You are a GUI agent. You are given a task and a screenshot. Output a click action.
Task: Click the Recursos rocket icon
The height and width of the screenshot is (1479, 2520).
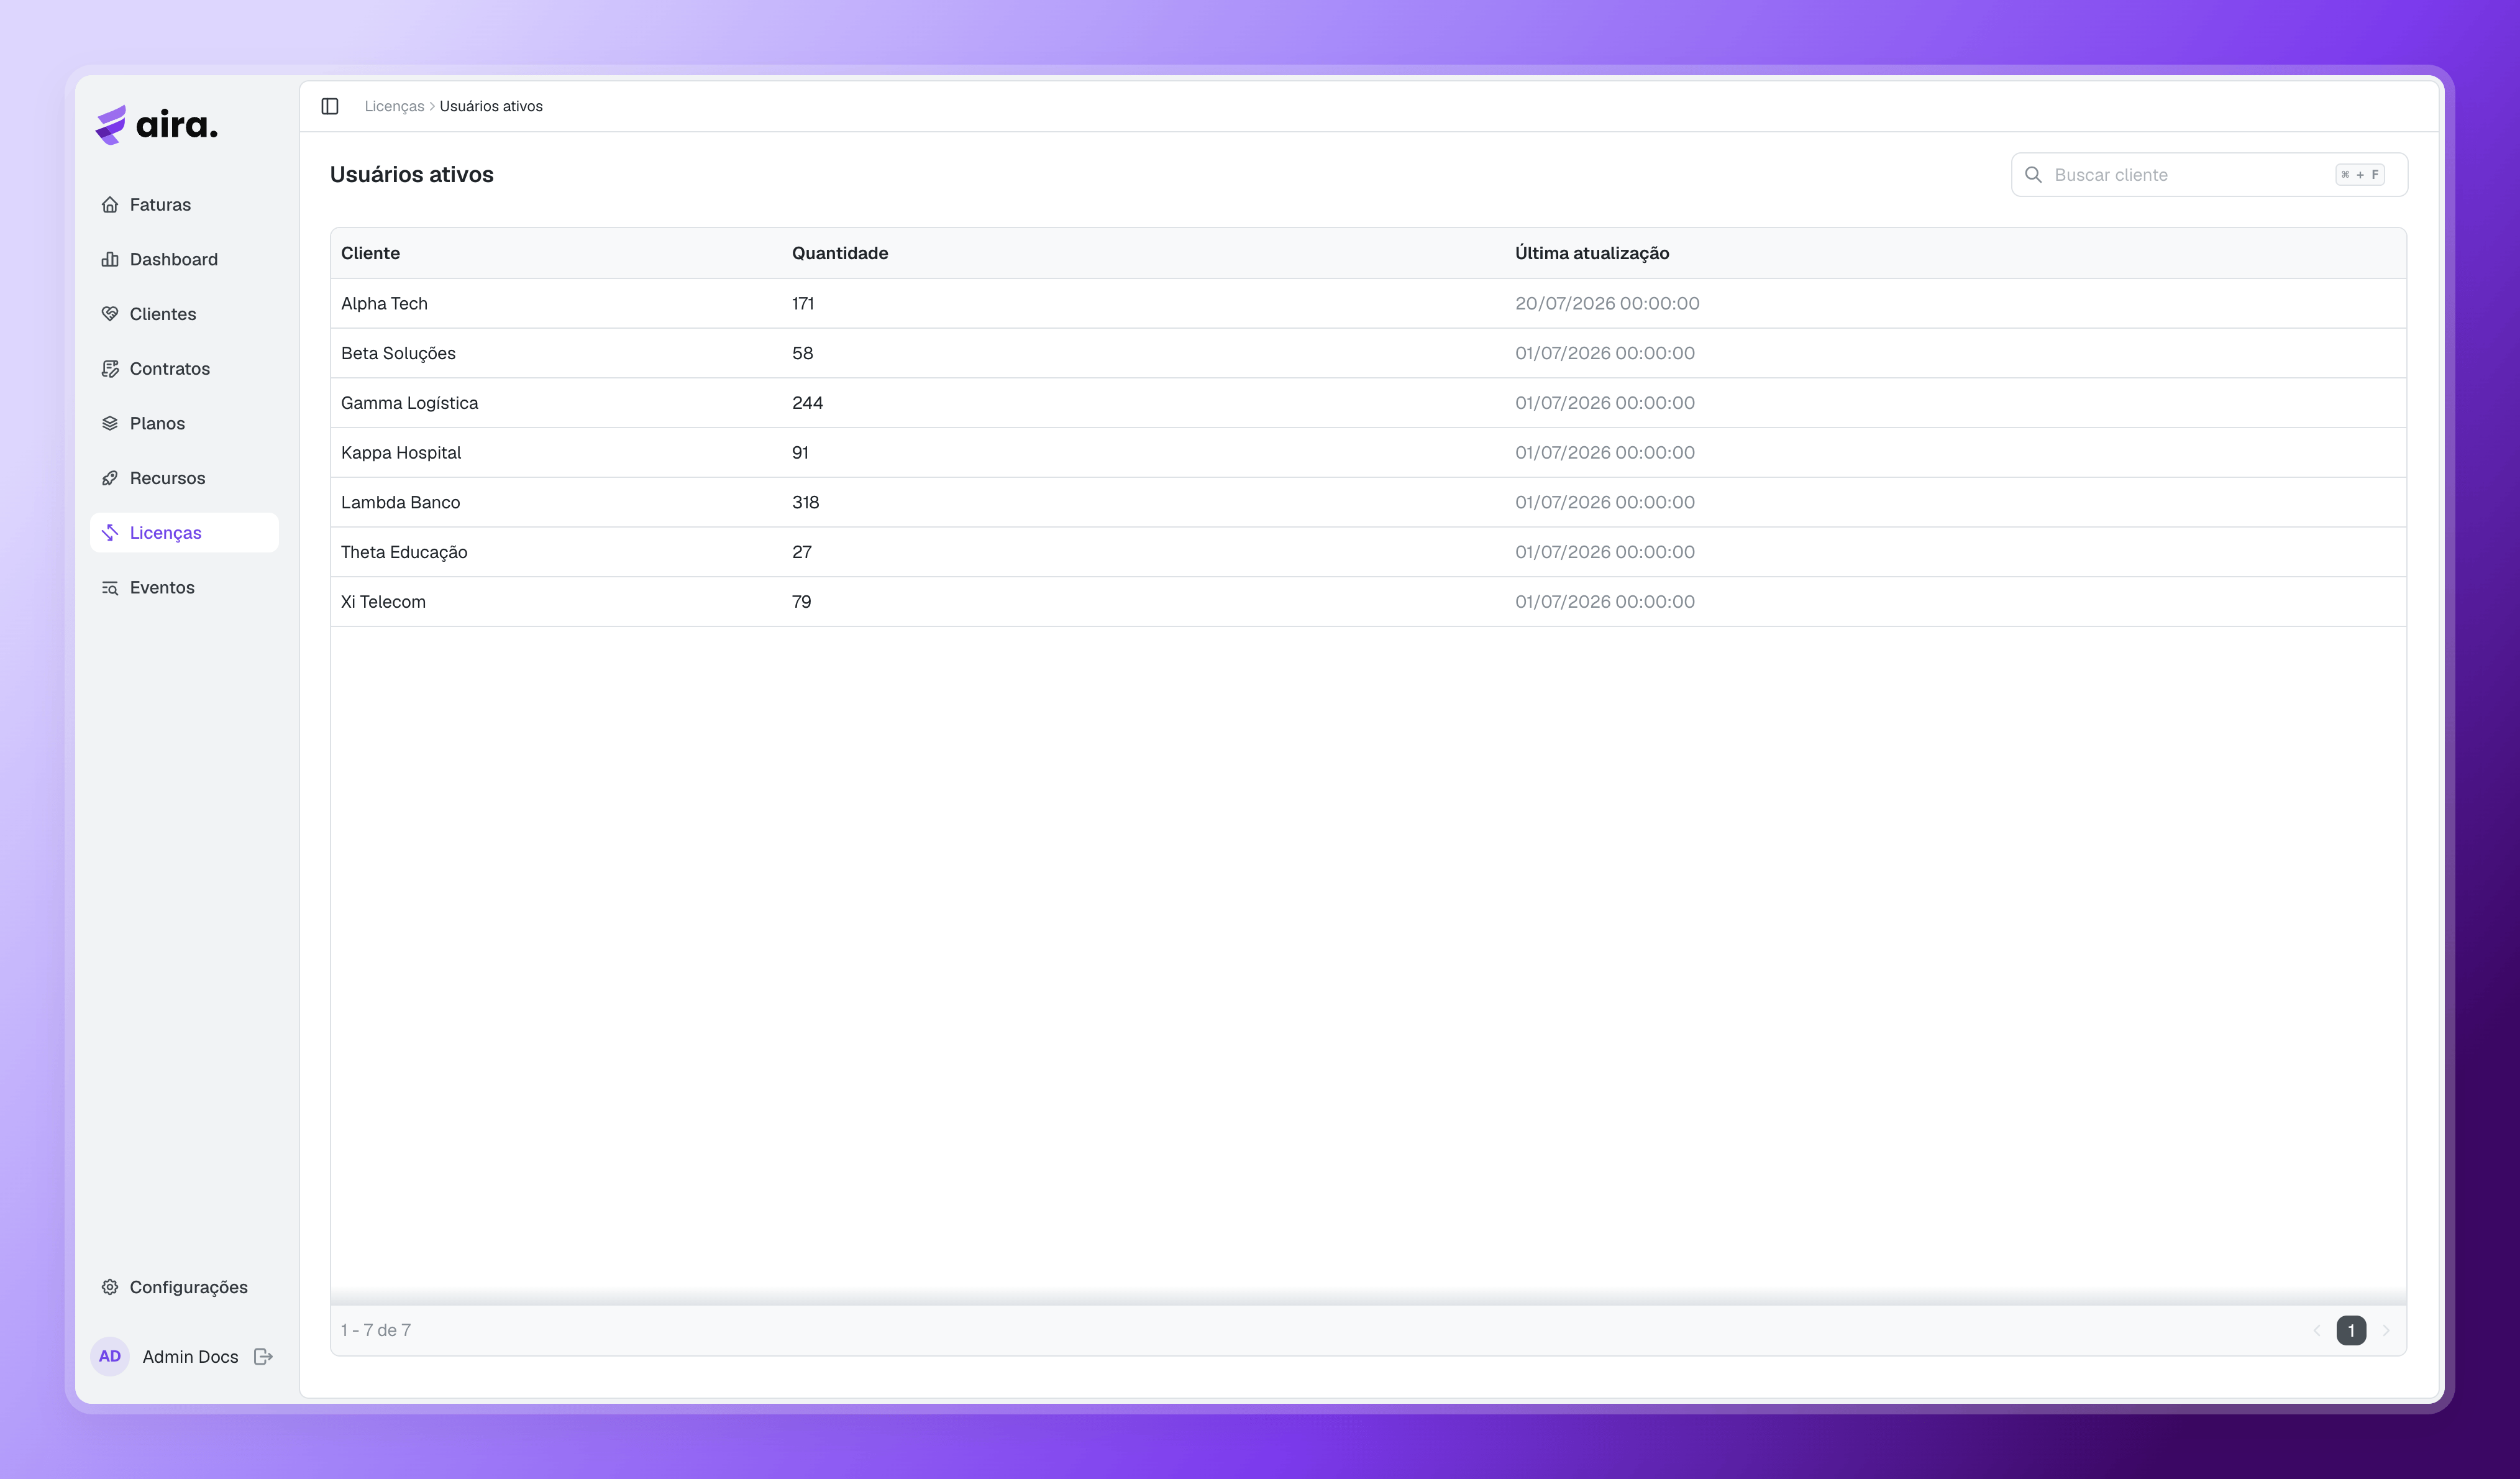[x=110, y=478]
